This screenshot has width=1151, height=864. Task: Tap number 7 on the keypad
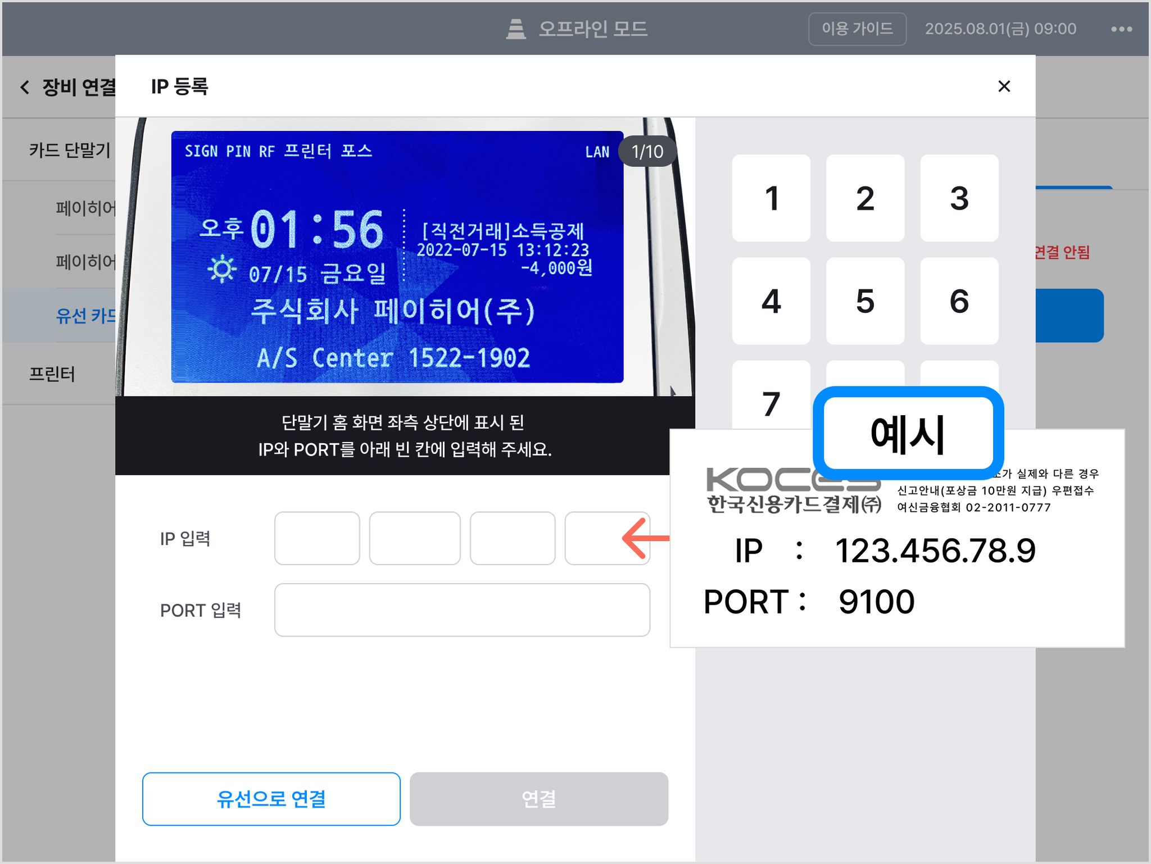pyautogui.click(x=771, y=395)
